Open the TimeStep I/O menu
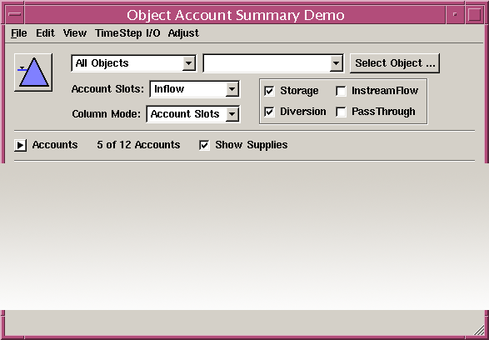The image size is (489, 340). [x=127, y=33]
